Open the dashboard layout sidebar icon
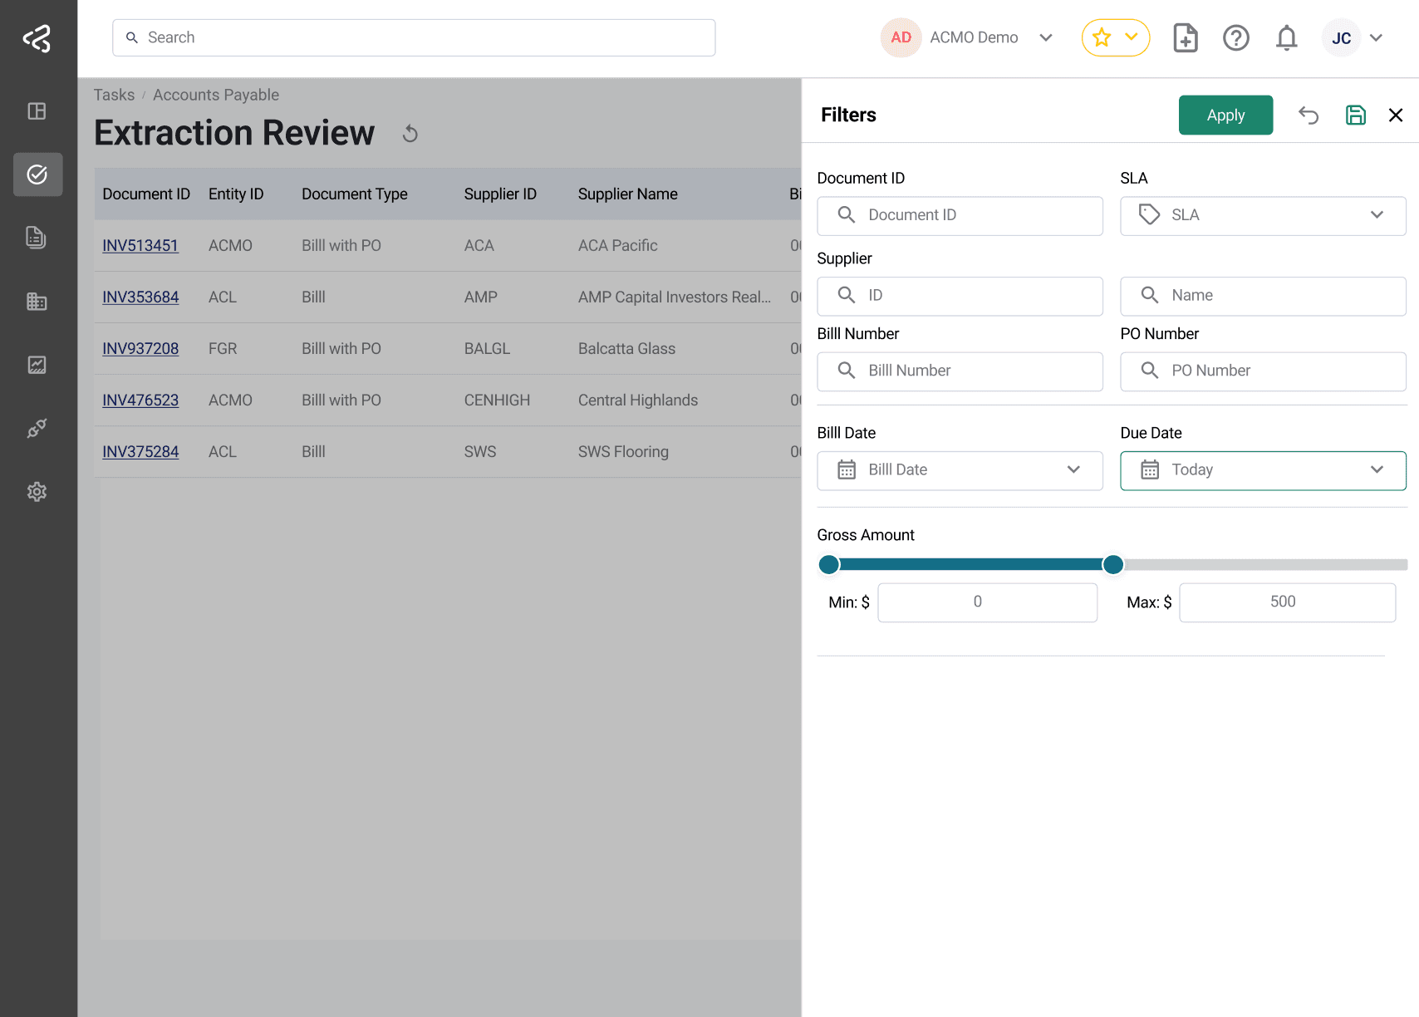 37,111
